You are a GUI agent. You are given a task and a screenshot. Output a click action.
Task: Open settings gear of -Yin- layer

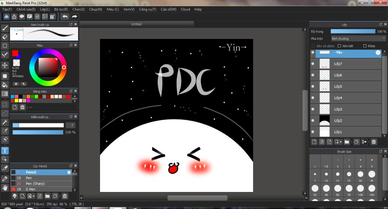[x=378, y=52]
